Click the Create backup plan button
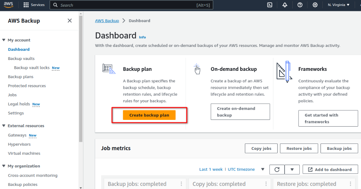The image size is (361, 189). click(x=149, y=115)
